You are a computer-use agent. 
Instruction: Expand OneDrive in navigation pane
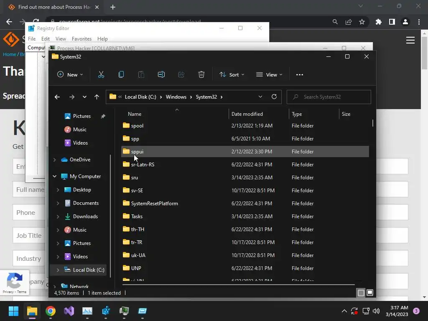point(55,160)
